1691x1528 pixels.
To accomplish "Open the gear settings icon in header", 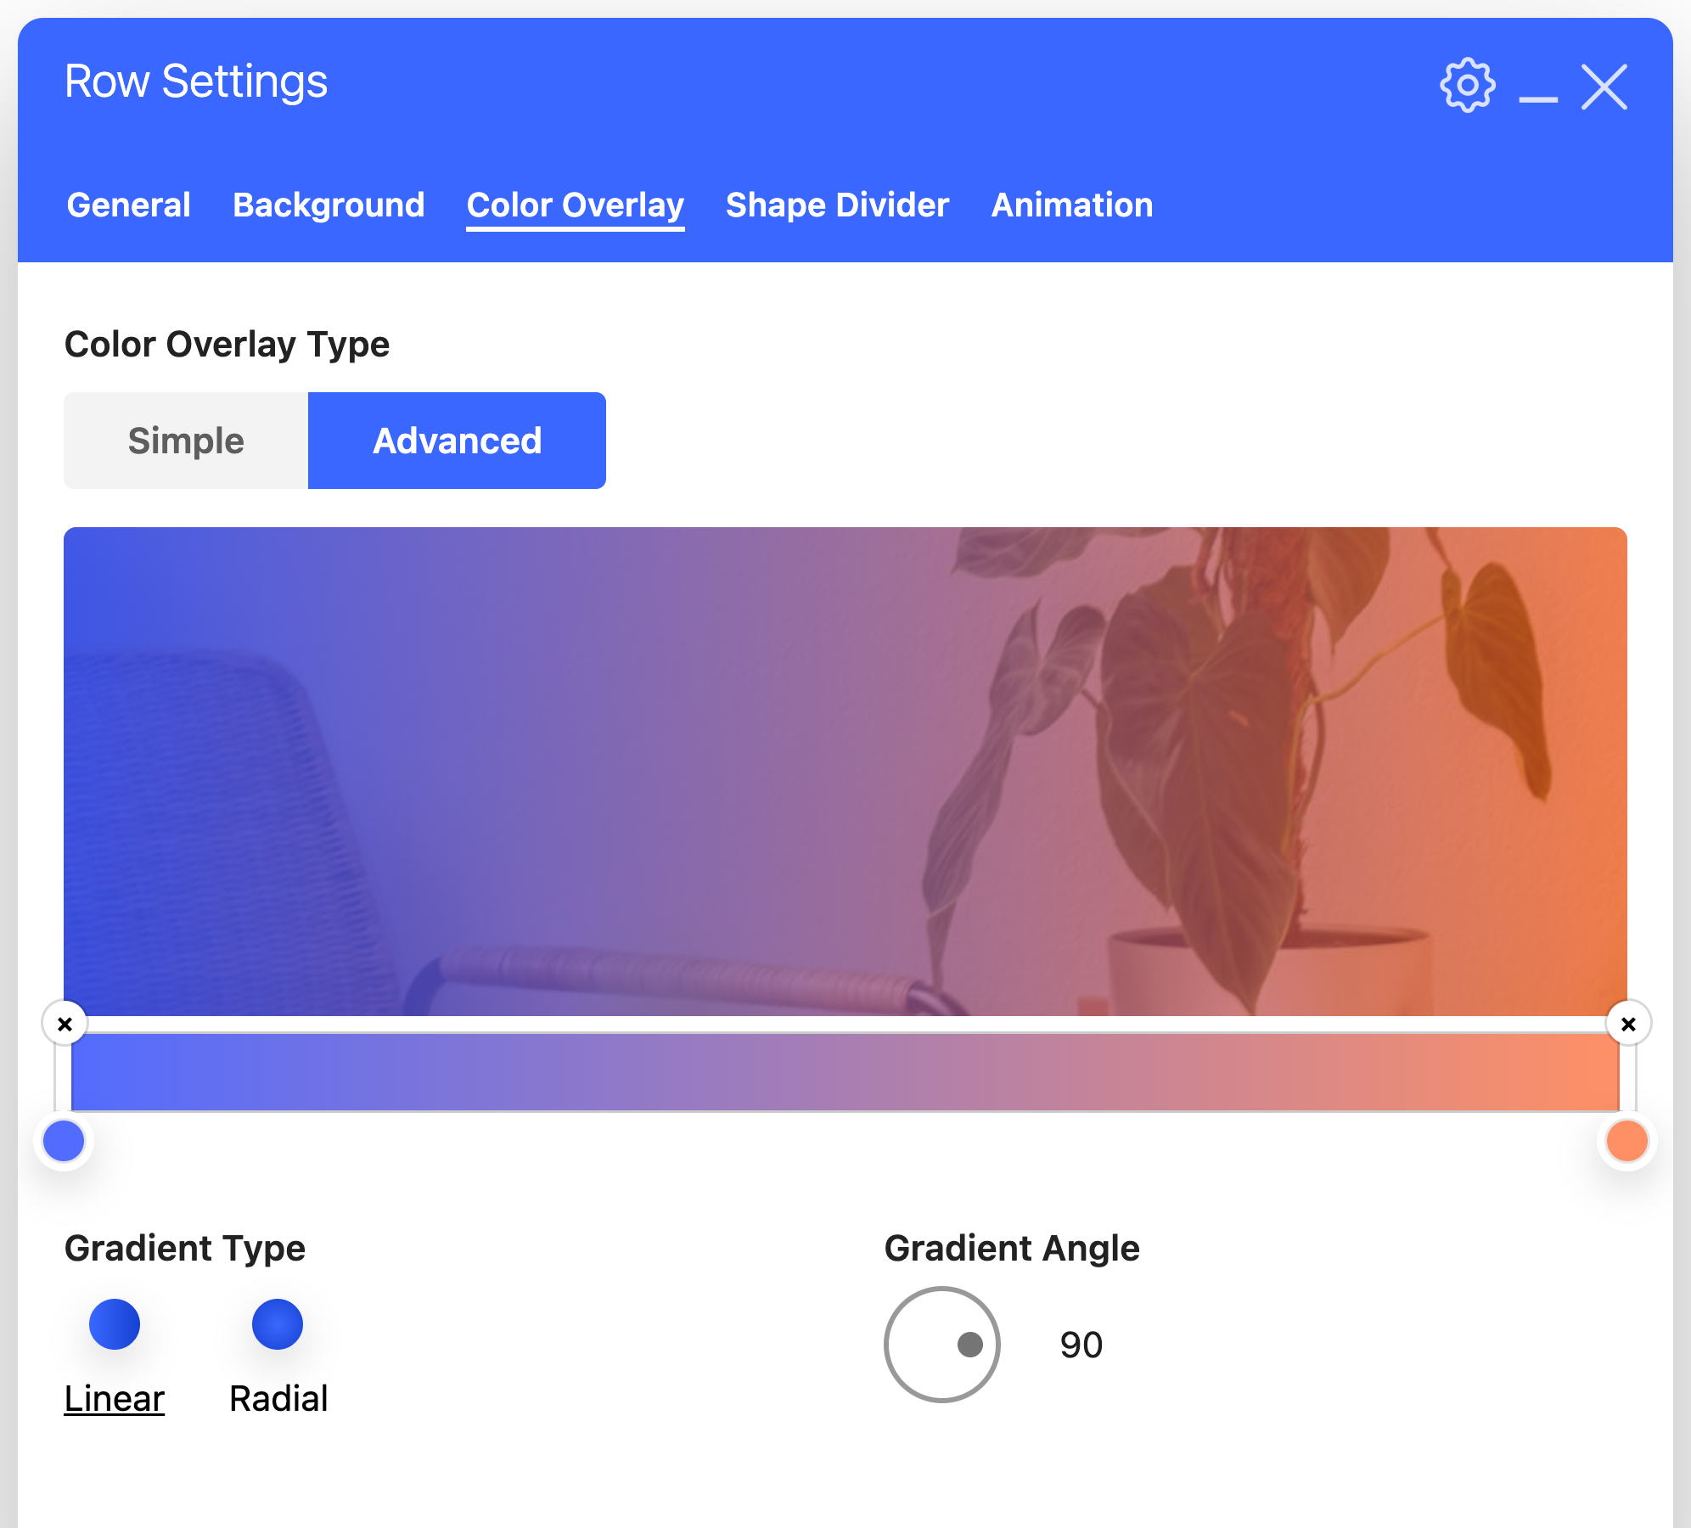I will tap(1468, 85).
